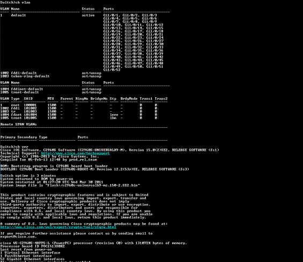
Task: Click the 'ROM: Bootstrap program' line
Action: (x=54, y=166)
